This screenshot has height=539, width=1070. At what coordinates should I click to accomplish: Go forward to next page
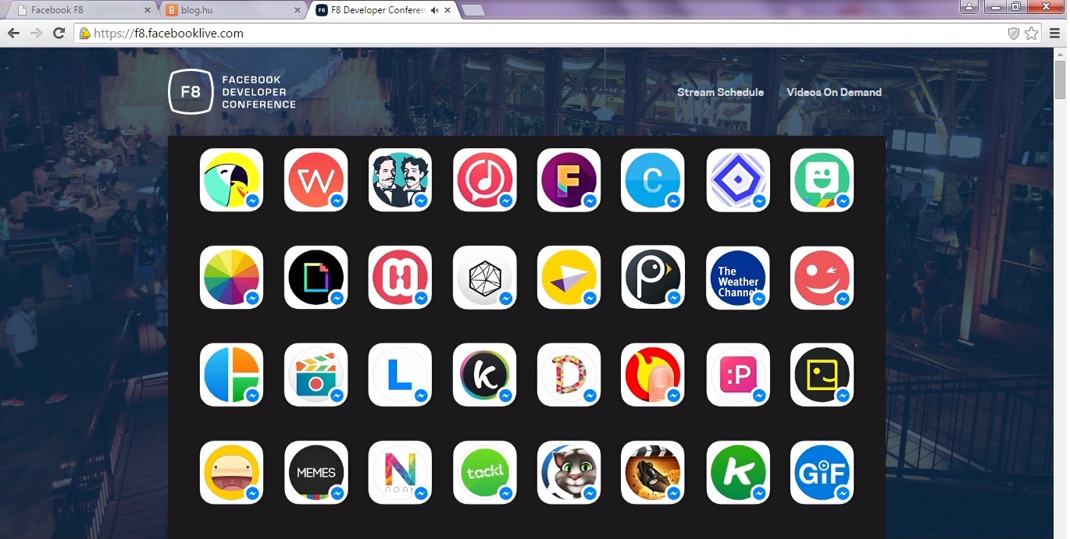pyautogui.click(x=36, y=33)
